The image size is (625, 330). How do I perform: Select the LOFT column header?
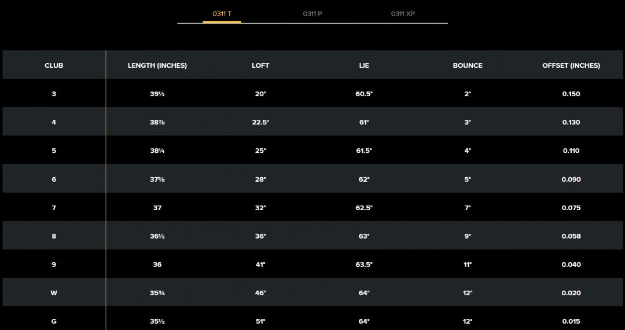tap(260, 65)
